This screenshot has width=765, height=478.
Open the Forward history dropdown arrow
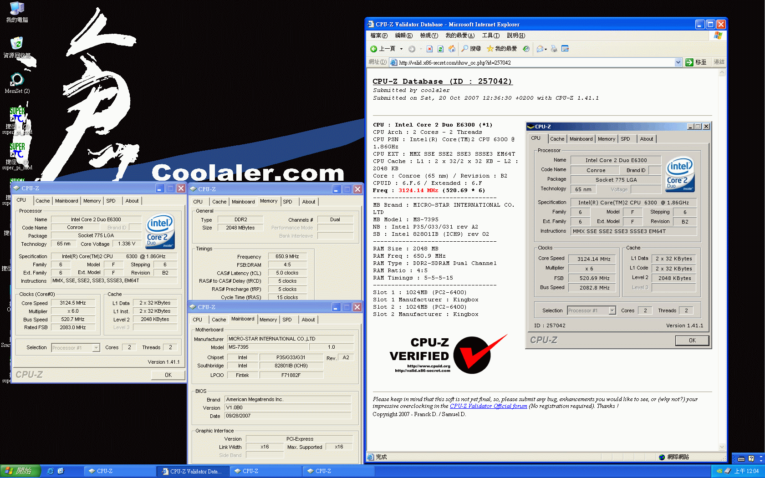pos(420,49)
